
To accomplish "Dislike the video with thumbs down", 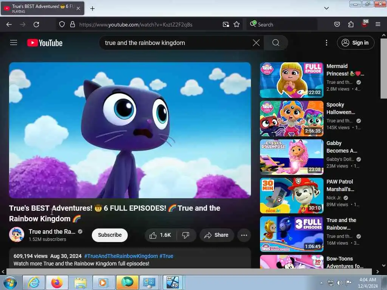I will (x=186, y=235).
